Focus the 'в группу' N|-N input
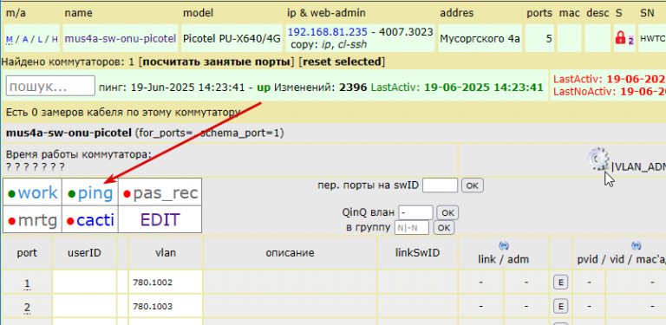 pyautogui.click(x=412, y=227)
